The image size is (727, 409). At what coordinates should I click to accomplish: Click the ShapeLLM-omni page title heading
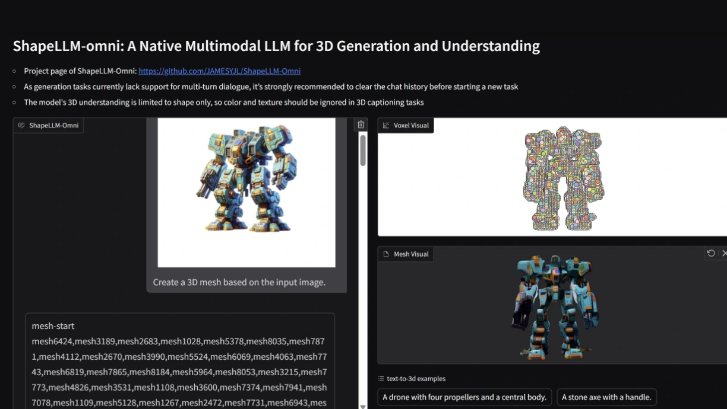point(276,46)
